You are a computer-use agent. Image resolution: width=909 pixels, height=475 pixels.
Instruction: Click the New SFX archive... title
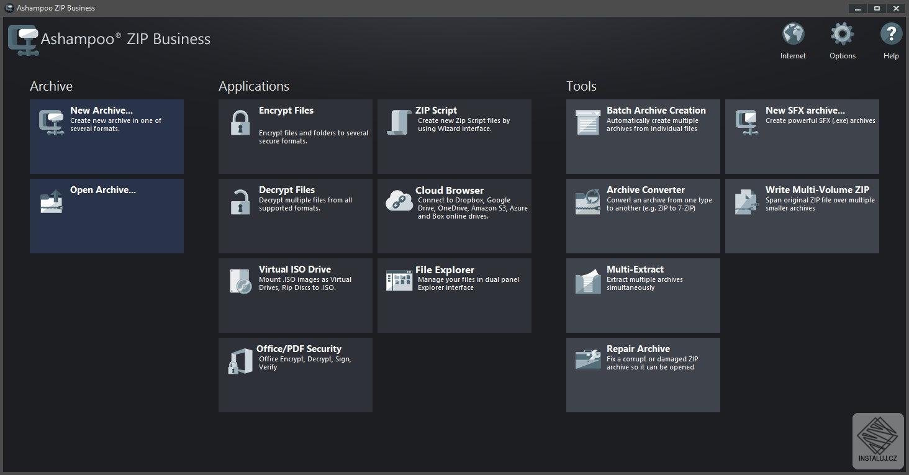point(805,111)
